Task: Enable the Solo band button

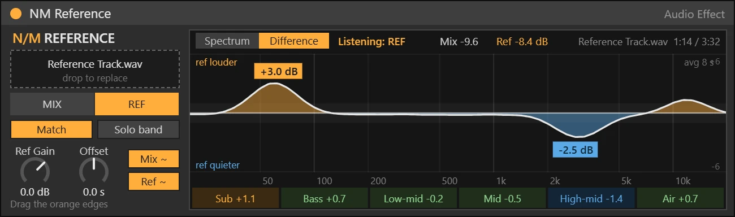Action: coord(139,129)
